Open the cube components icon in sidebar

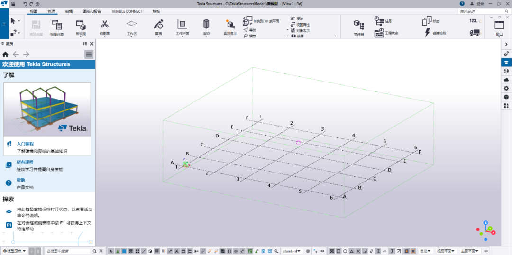point(506,97)
